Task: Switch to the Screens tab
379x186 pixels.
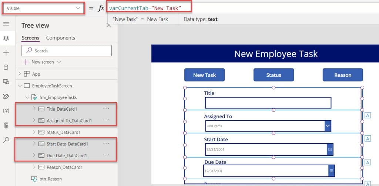Action: point(30,38)
